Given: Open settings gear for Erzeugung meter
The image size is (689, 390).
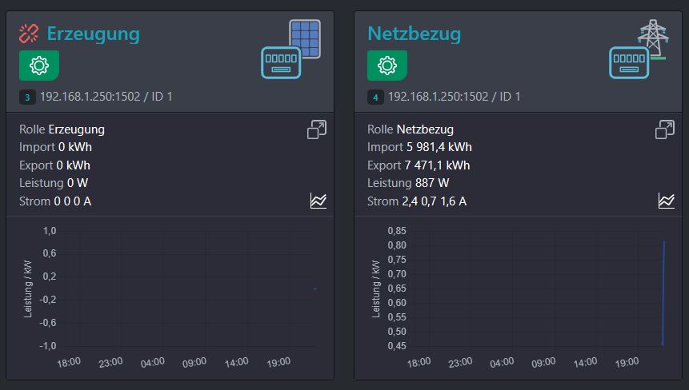Looking at the screenshot, I should point(39,66).
